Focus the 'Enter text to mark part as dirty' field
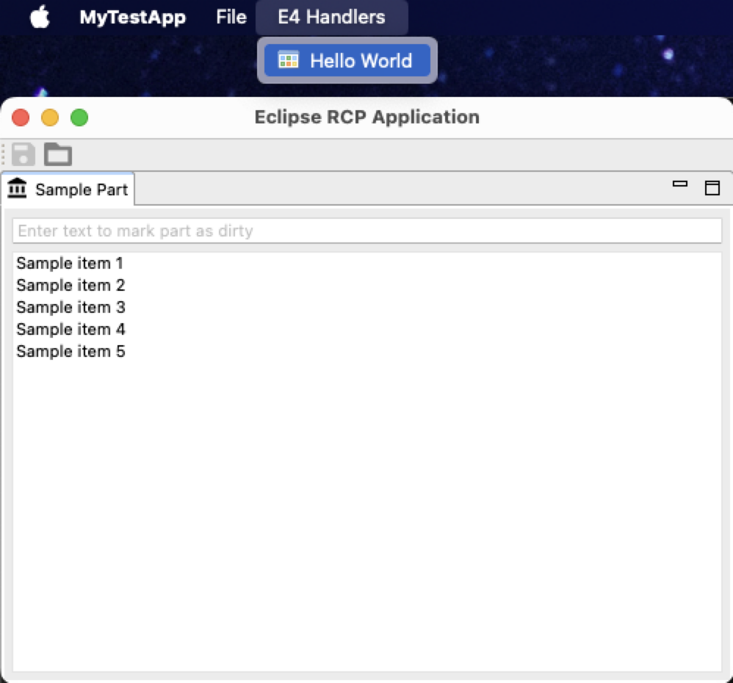733x683 pixels. (x=367, y=231)
